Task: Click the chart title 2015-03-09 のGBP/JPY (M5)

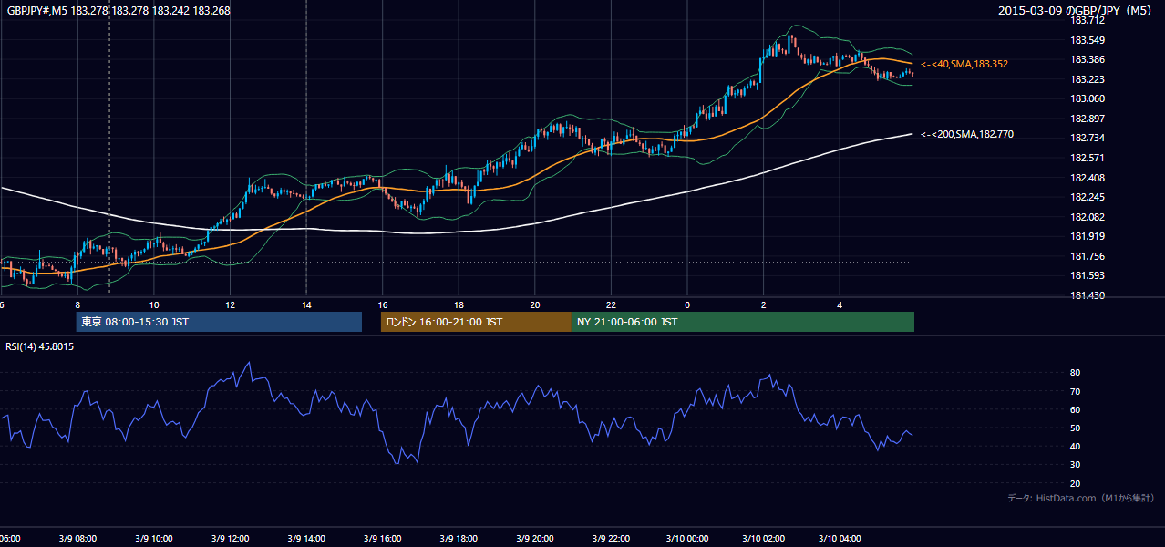Action: pyautogui.click(x=1076, y=11)
